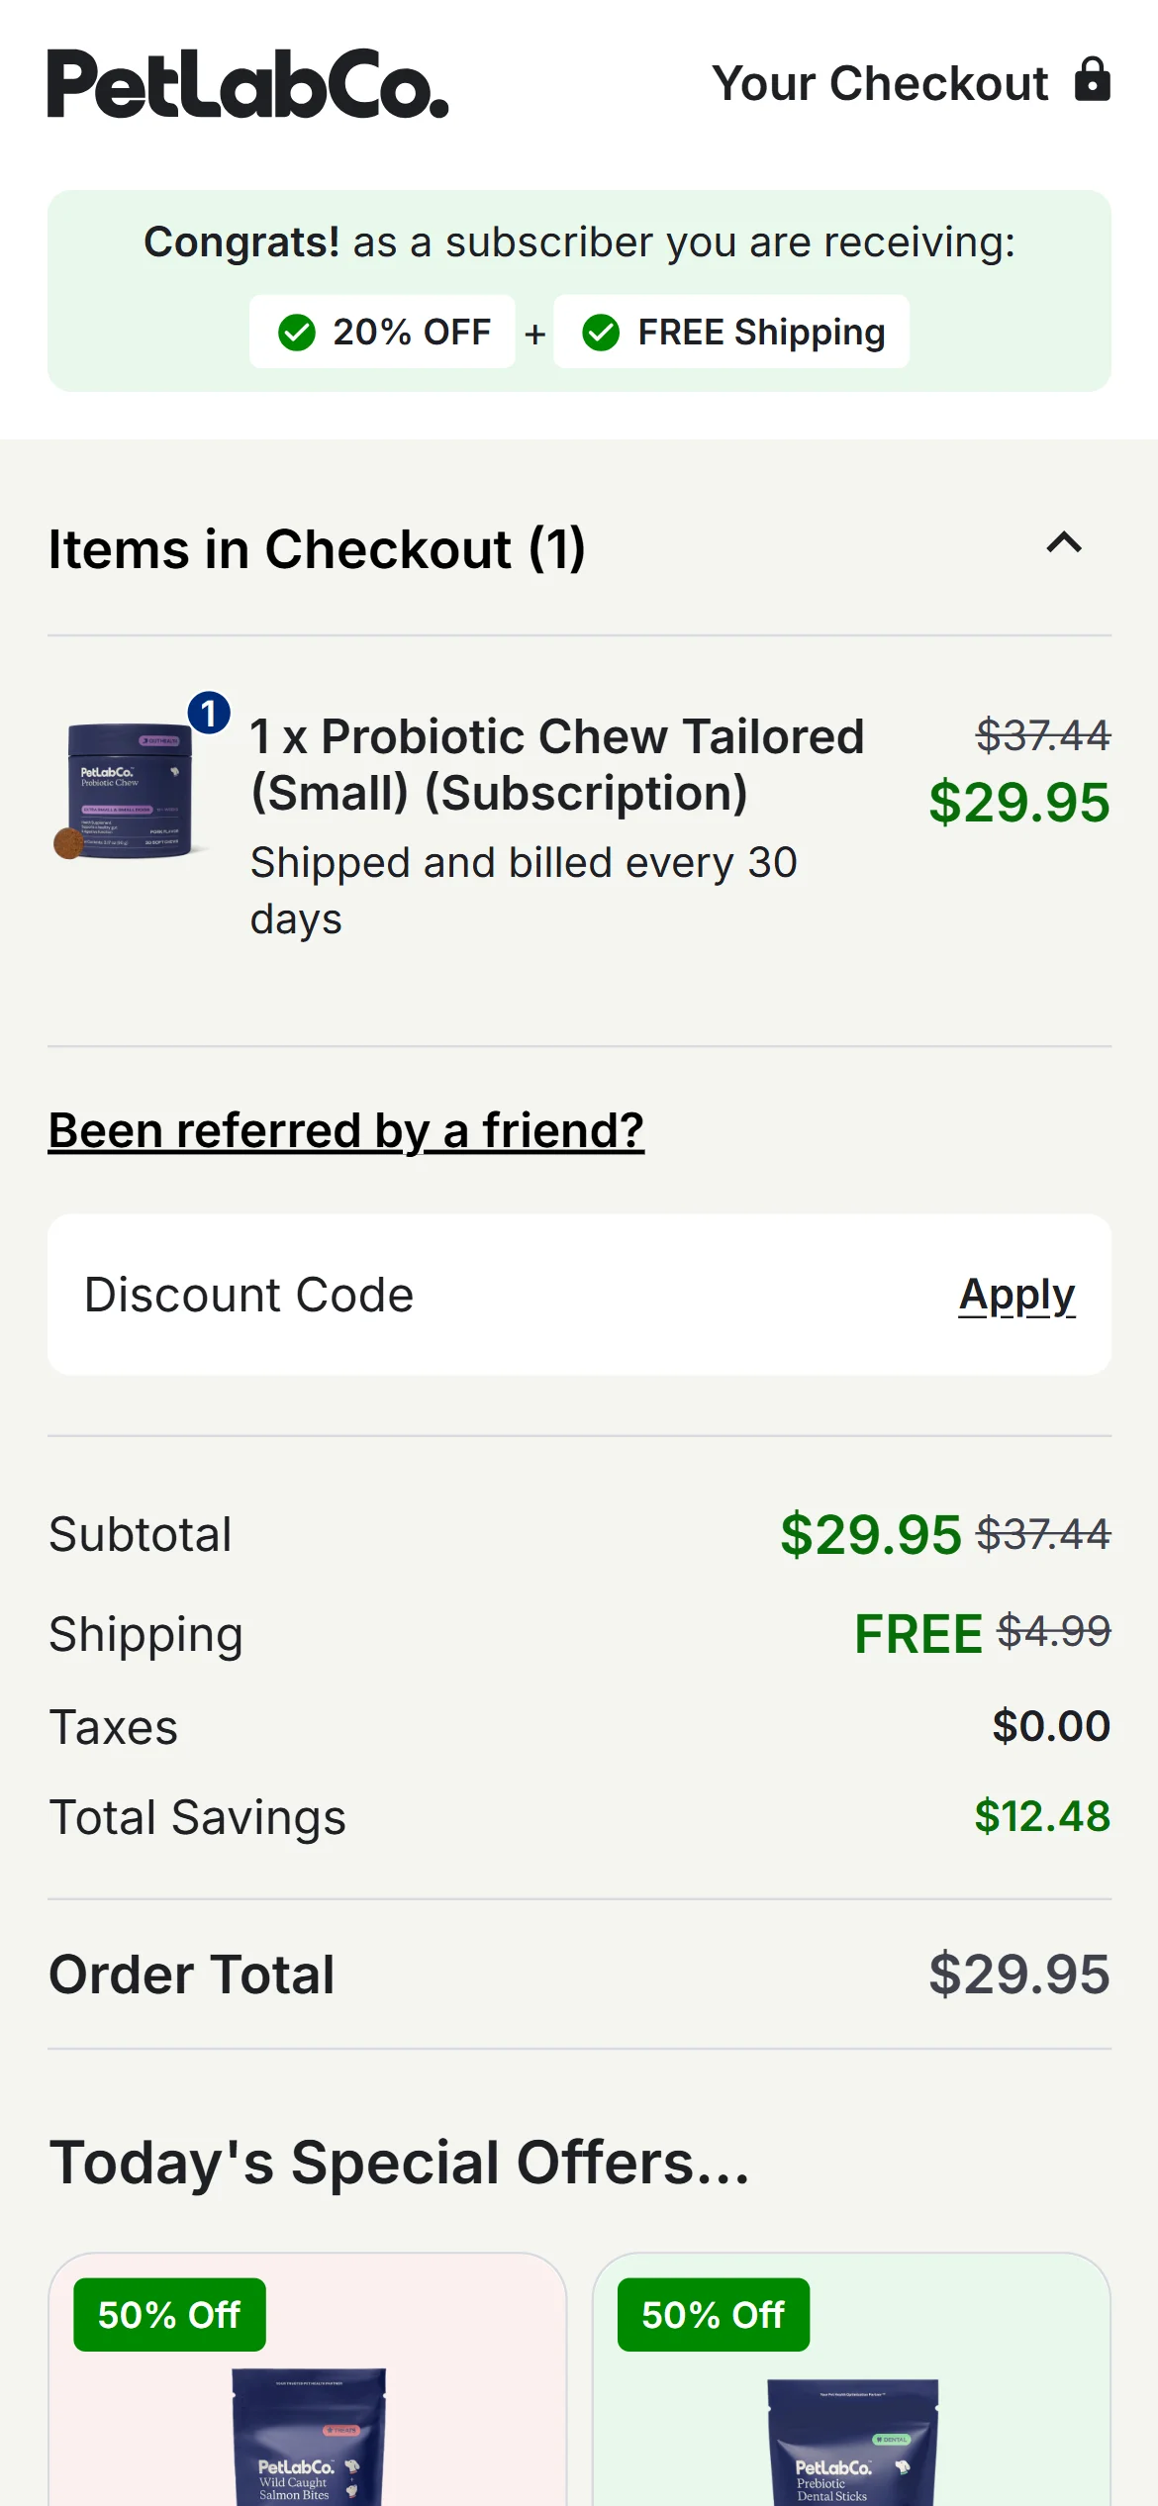Click the FREE Shipping benefit pill

pos(731,333)
